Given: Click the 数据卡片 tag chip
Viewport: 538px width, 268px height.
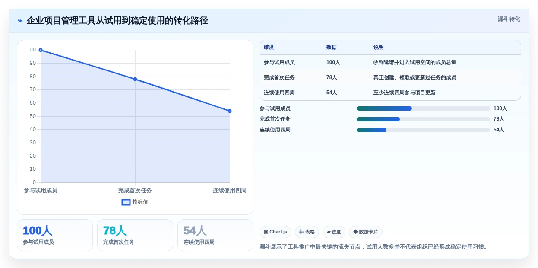Looking at the screenshot, I should point(366,232).
